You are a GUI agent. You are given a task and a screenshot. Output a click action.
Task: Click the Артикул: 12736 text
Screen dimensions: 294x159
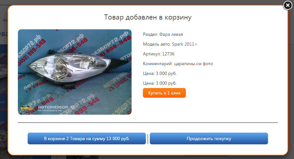click(159, 54)
